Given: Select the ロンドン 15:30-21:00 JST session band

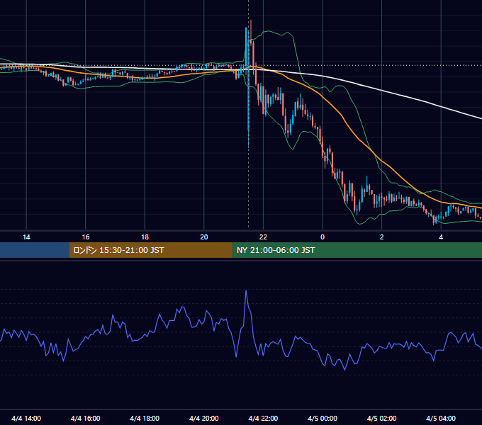Looking at the screenshot, I should coord(150,250).
